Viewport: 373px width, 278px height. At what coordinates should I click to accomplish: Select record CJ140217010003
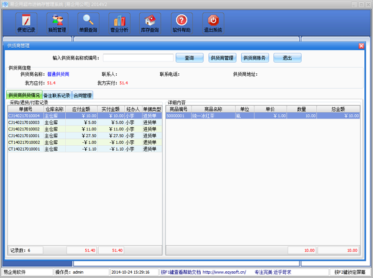[85, 122]
